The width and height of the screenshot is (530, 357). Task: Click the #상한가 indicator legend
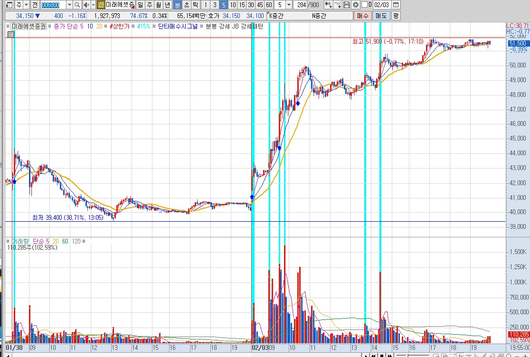[119, 26]
